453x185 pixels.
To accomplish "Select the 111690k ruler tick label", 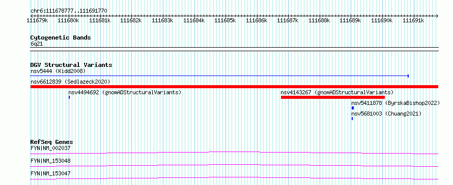I will point(382,20).
